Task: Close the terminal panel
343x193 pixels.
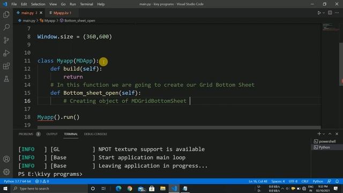Action: click(x=337, y=133)
